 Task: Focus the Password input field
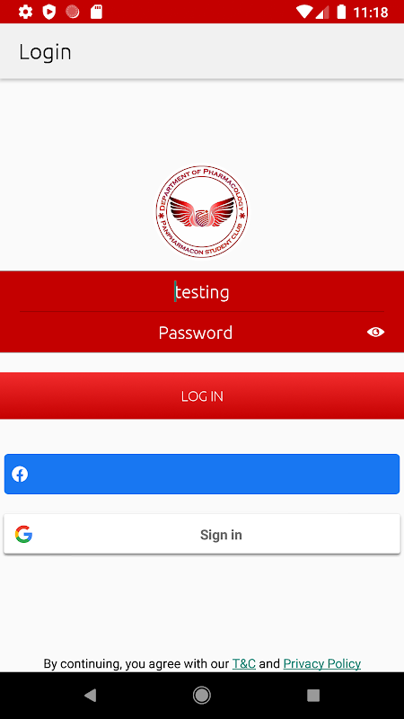[202, 333]
